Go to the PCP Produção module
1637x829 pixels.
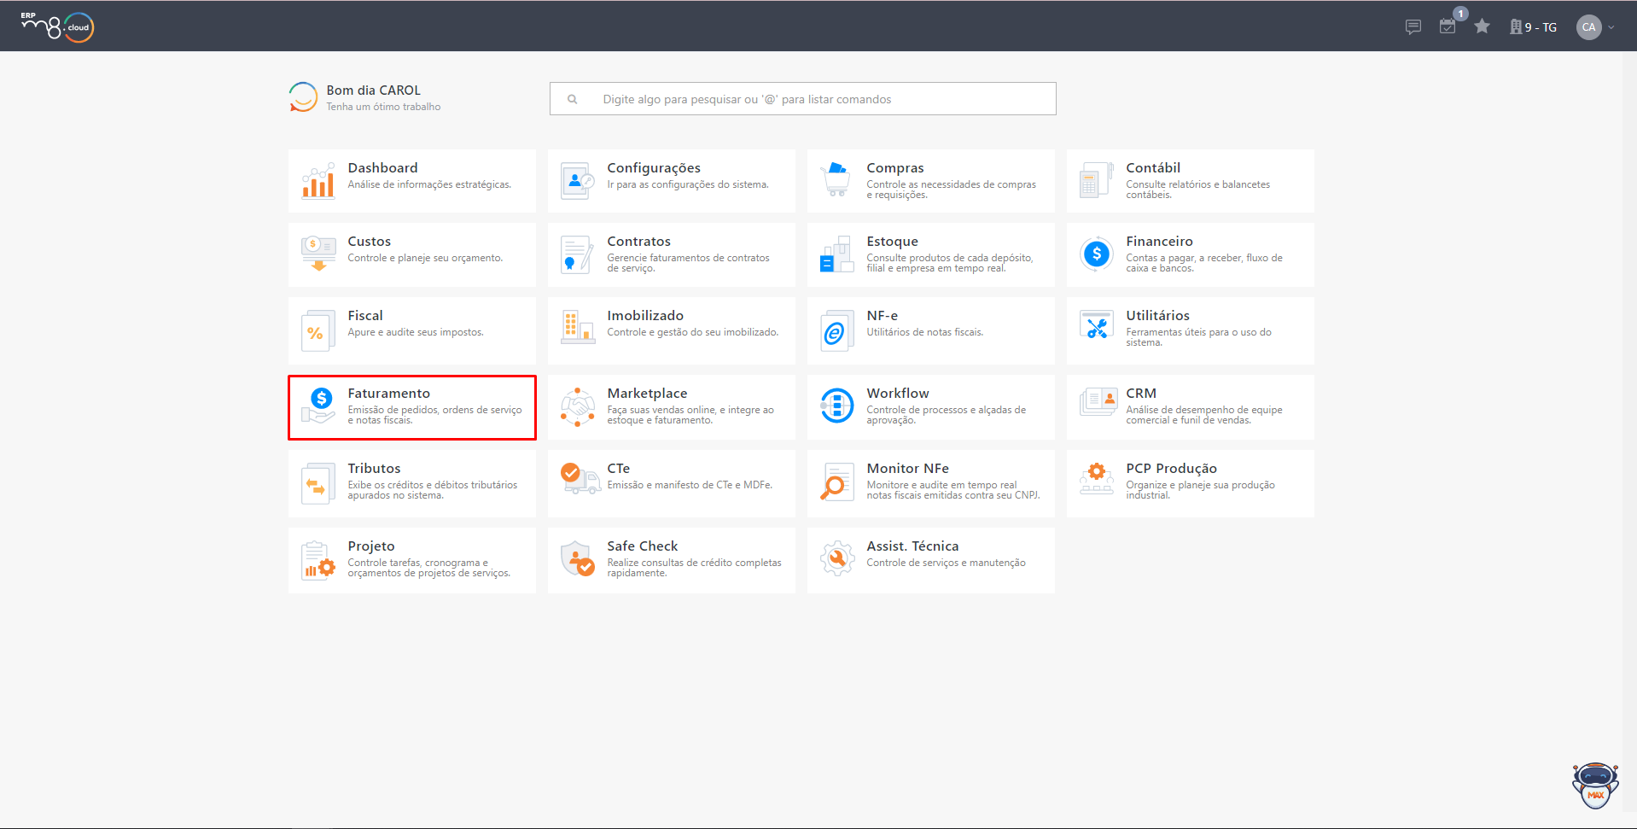coord(1191,483)
